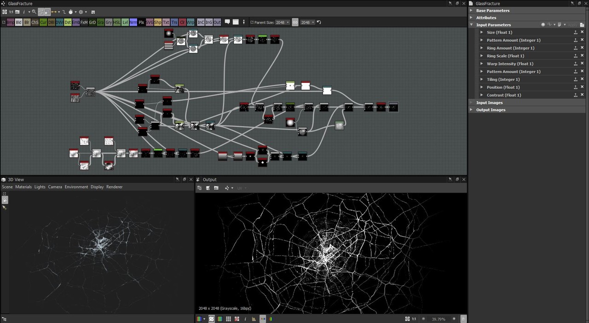
Task: Collapse the Input Parameters section
Action: [471, 25]
